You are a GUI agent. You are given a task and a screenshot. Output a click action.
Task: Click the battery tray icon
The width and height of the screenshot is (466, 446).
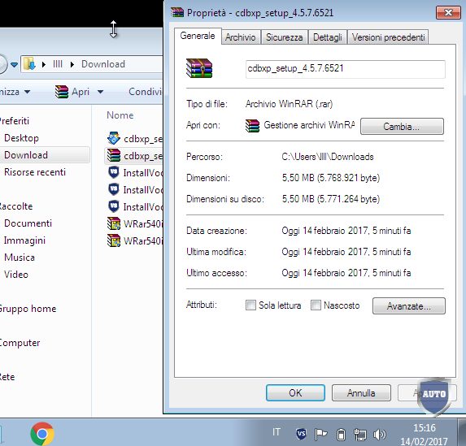click(x=341, y=435)
